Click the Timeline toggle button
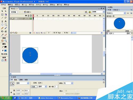Screen dimensions: 133x100 [14, 12]
